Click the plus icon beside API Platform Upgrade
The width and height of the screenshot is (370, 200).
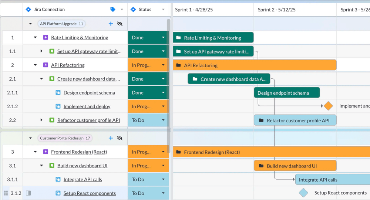(111, 24)
